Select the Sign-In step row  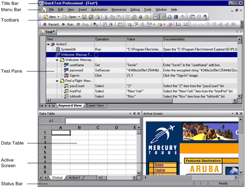click(x=142, y=76)
